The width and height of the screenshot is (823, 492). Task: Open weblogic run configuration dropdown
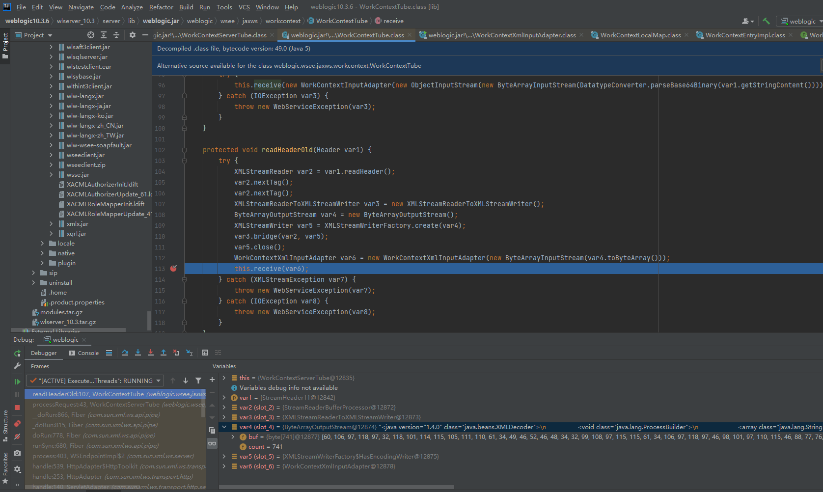coord(801,21)
